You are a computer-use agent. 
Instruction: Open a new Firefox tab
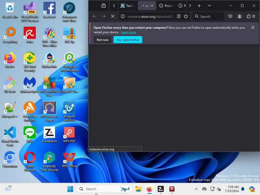(199, 6)
